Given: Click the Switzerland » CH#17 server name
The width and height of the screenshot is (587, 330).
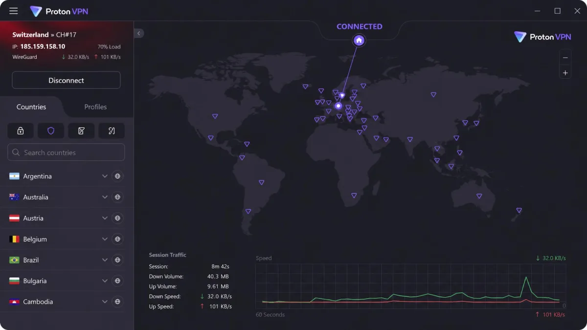Looking at the screenshot, I should pyautogui.click(x=45, y=35).
